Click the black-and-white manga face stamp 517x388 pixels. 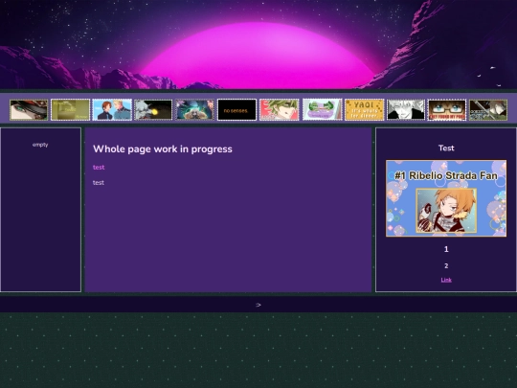click(x=406, y=110)
